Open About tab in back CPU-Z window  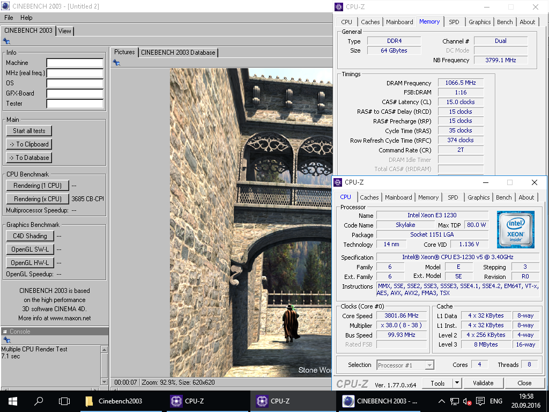click(528, 21)
